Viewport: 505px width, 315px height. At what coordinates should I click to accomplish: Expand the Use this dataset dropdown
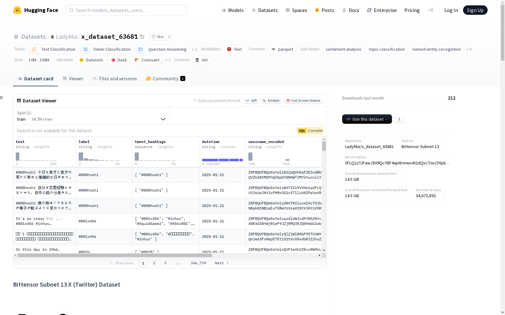367,119
